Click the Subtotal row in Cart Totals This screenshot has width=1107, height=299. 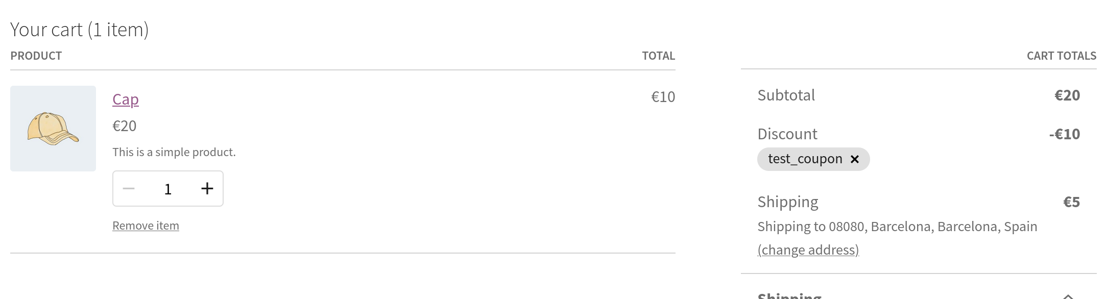pos(786,95)
